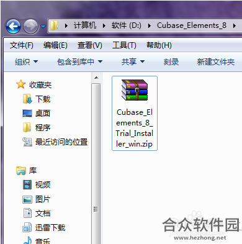Click the 刻录 toolbar button
The image size is (242, 244).
click(171, 61)
